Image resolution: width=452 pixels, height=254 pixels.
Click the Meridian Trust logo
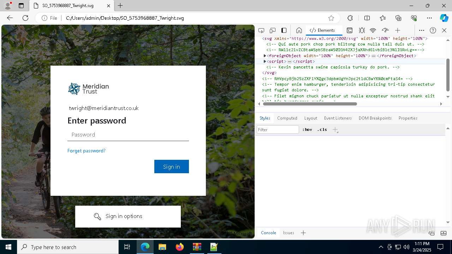coord(88,89)
